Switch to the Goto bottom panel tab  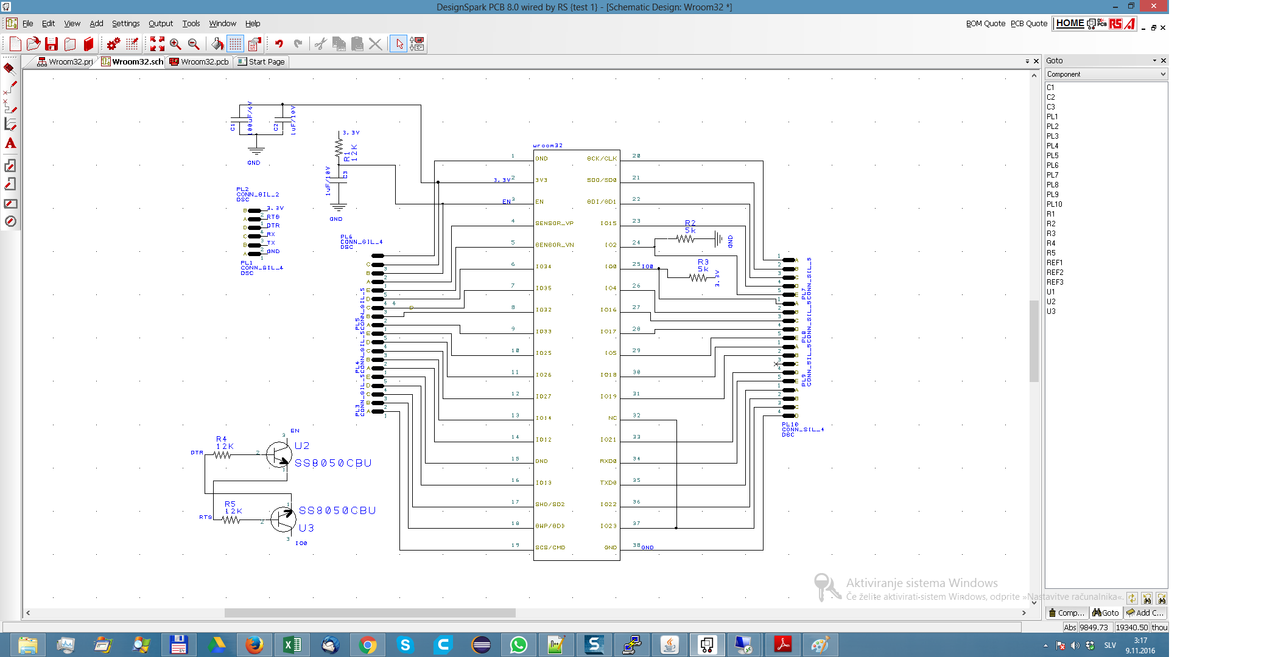click(x=1106, y=613)
